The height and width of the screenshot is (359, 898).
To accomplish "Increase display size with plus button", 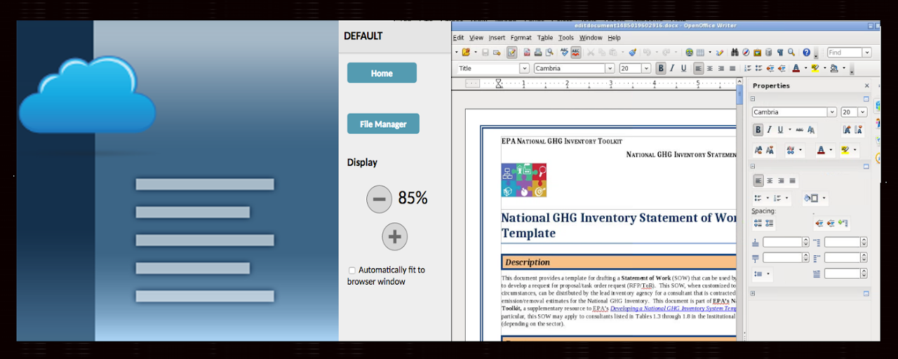I will 394,237.
